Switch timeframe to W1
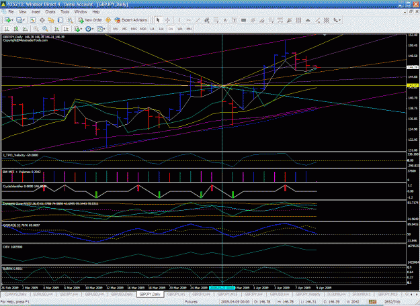The width and height of the screenshot is (420, 306). [180, 29]
